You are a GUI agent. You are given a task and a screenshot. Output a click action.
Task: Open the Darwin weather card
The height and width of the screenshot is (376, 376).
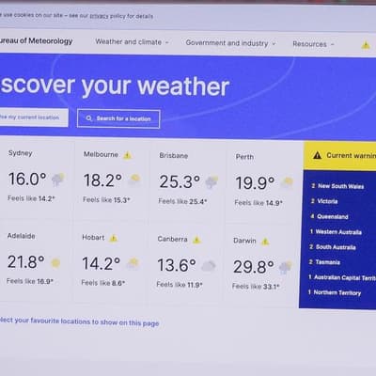point(260,265)
